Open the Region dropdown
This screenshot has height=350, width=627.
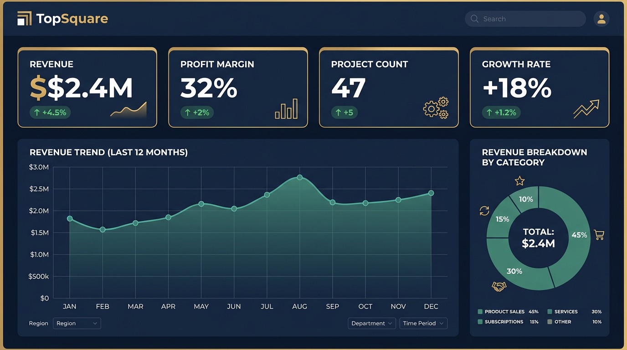coord(77,323)
